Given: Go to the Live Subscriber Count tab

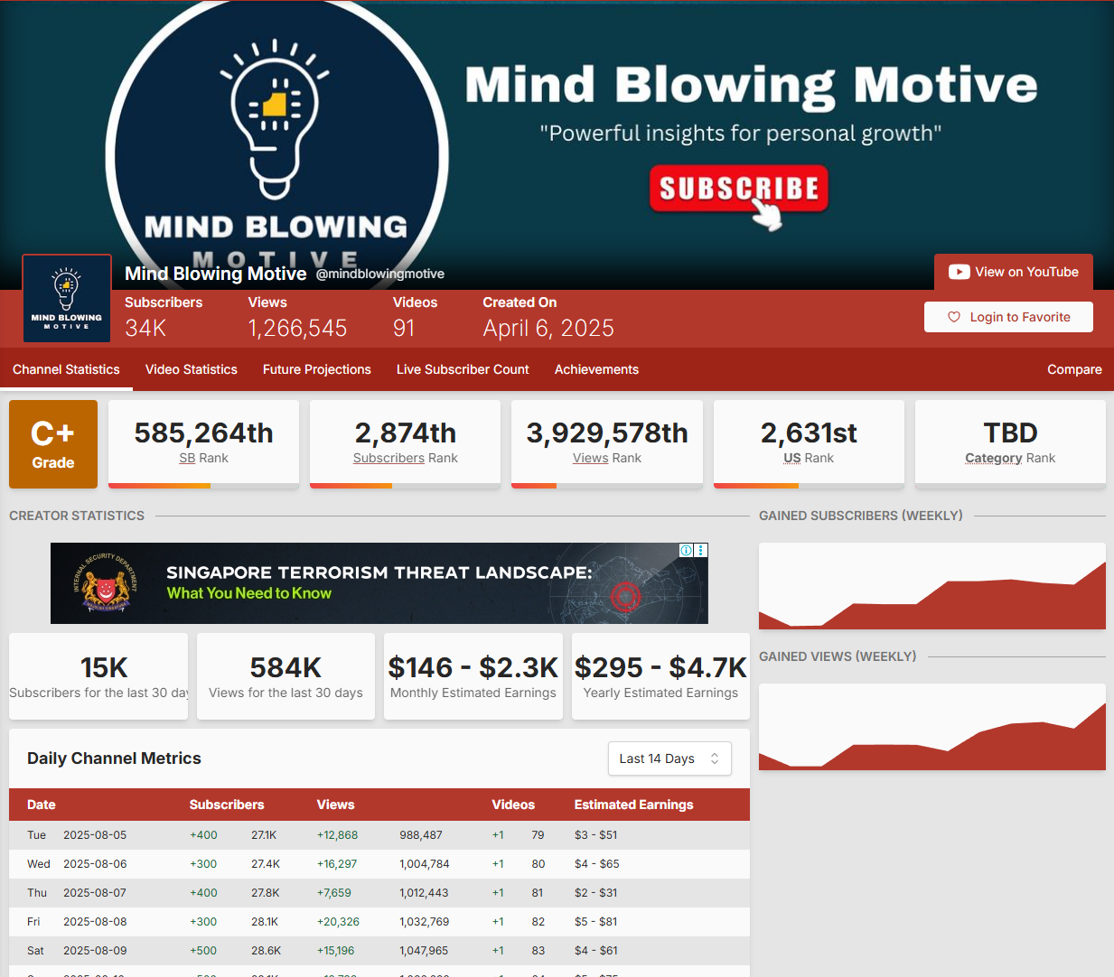Looking at the screenshot, I should click(x=463, y=369).
